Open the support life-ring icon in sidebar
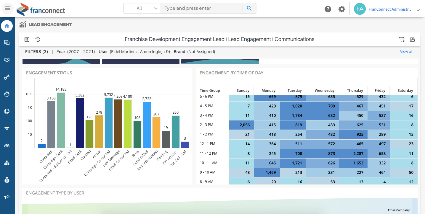The height and width of the screenshot is (214, 425). (x=7, y=111)
